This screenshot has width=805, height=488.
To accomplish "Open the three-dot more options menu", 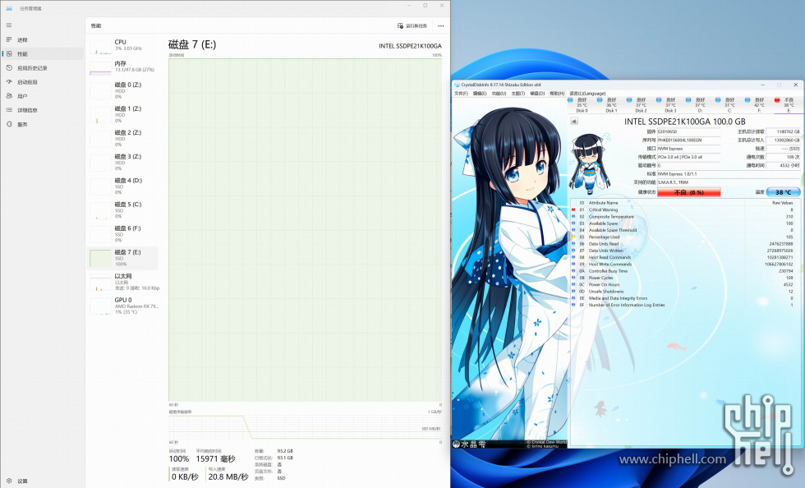I will pos(440,25).
